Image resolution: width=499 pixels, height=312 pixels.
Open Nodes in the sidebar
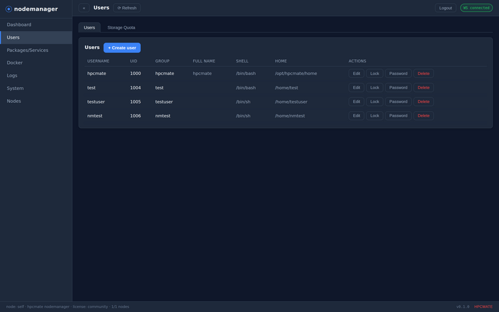tap(36, 101)
